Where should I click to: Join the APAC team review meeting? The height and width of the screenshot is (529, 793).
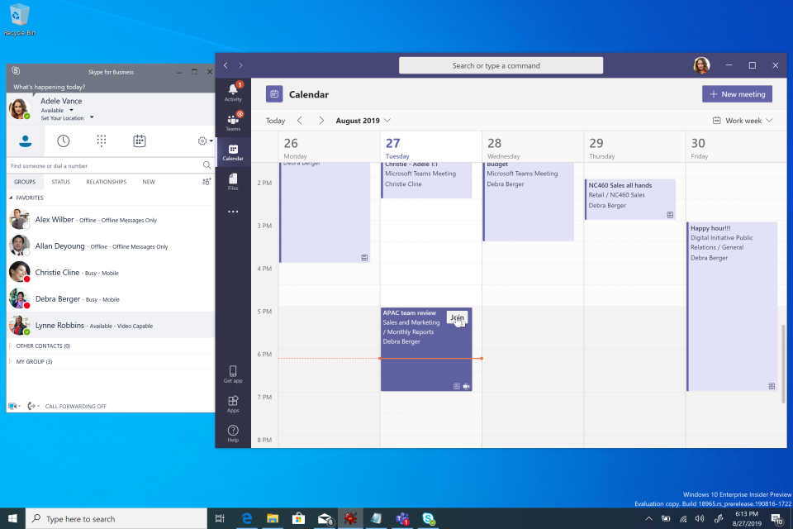click(457, 317)
